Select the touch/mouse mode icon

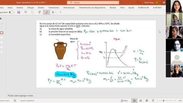click(x=53, y=12)
